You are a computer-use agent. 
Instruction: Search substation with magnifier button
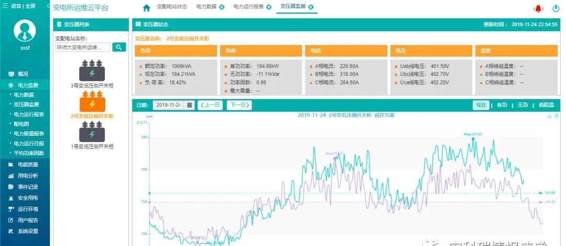pyautogui.click(x=119, y=47)
